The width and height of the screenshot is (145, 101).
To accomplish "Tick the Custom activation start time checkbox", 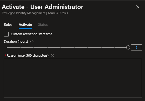I will 6,34.
